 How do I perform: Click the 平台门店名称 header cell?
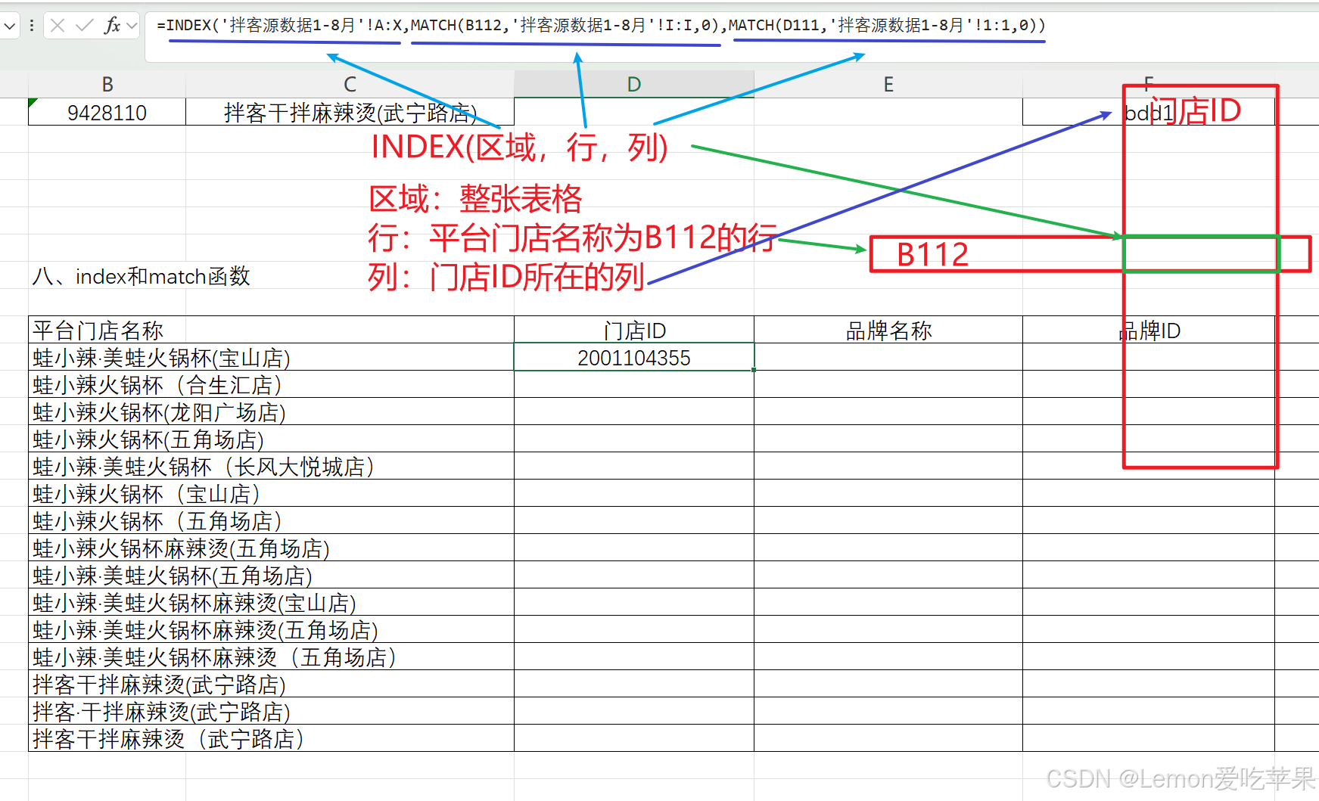pos(271,330)
